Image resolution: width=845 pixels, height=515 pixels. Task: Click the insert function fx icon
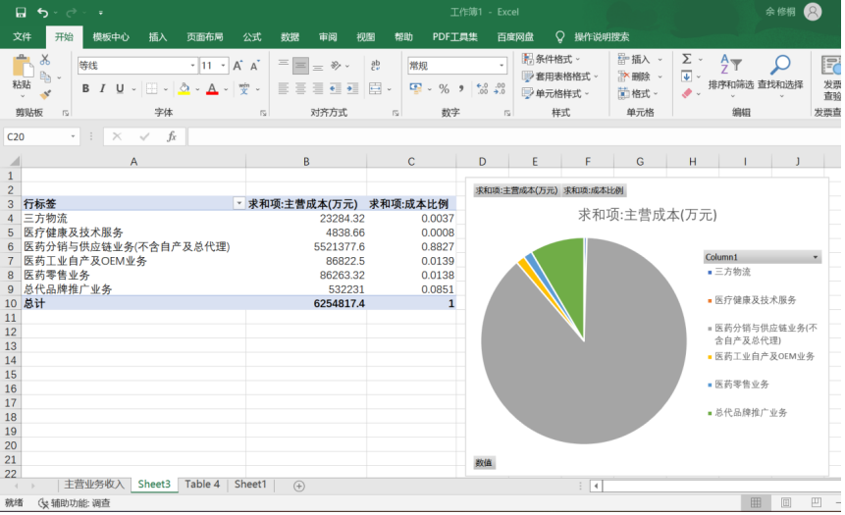point(171,137)
